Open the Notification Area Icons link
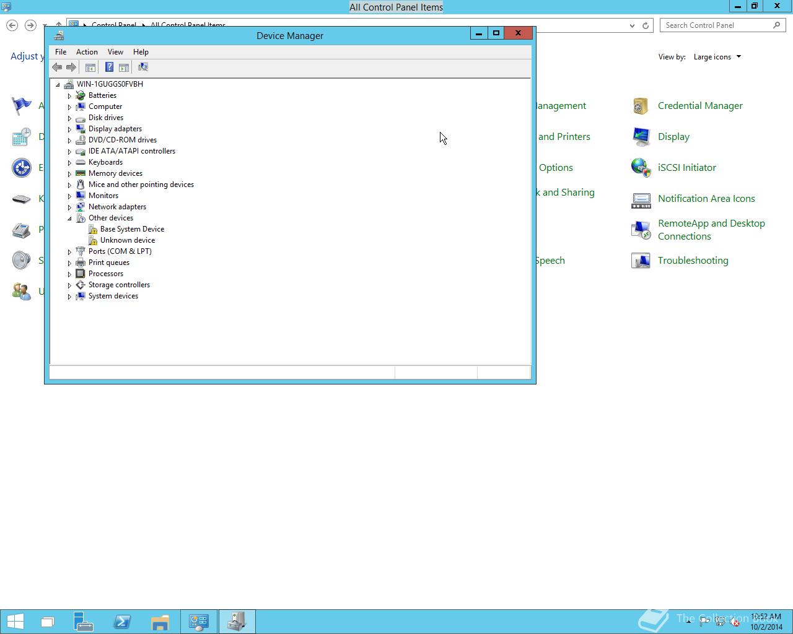793x634 pixels. [x=706, y=199]
